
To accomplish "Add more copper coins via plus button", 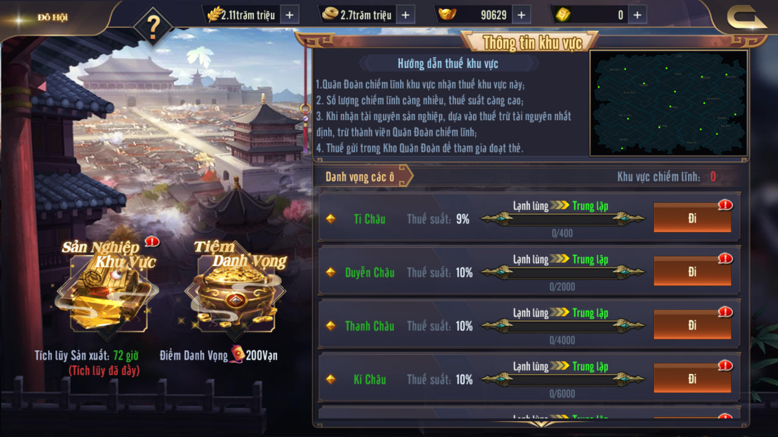I will [405, 15].
